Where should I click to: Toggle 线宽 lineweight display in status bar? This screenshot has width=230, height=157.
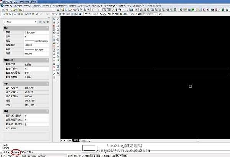pos(119,156)
